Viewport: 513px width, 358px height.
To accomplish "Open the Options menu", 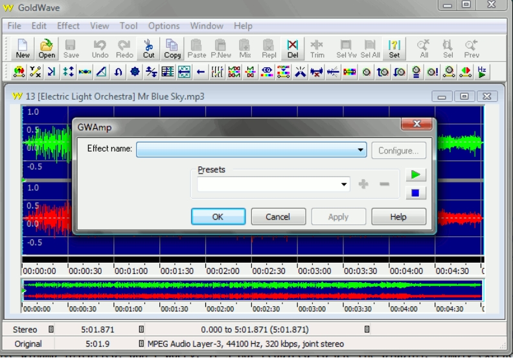I will click(x=164, y=26).
